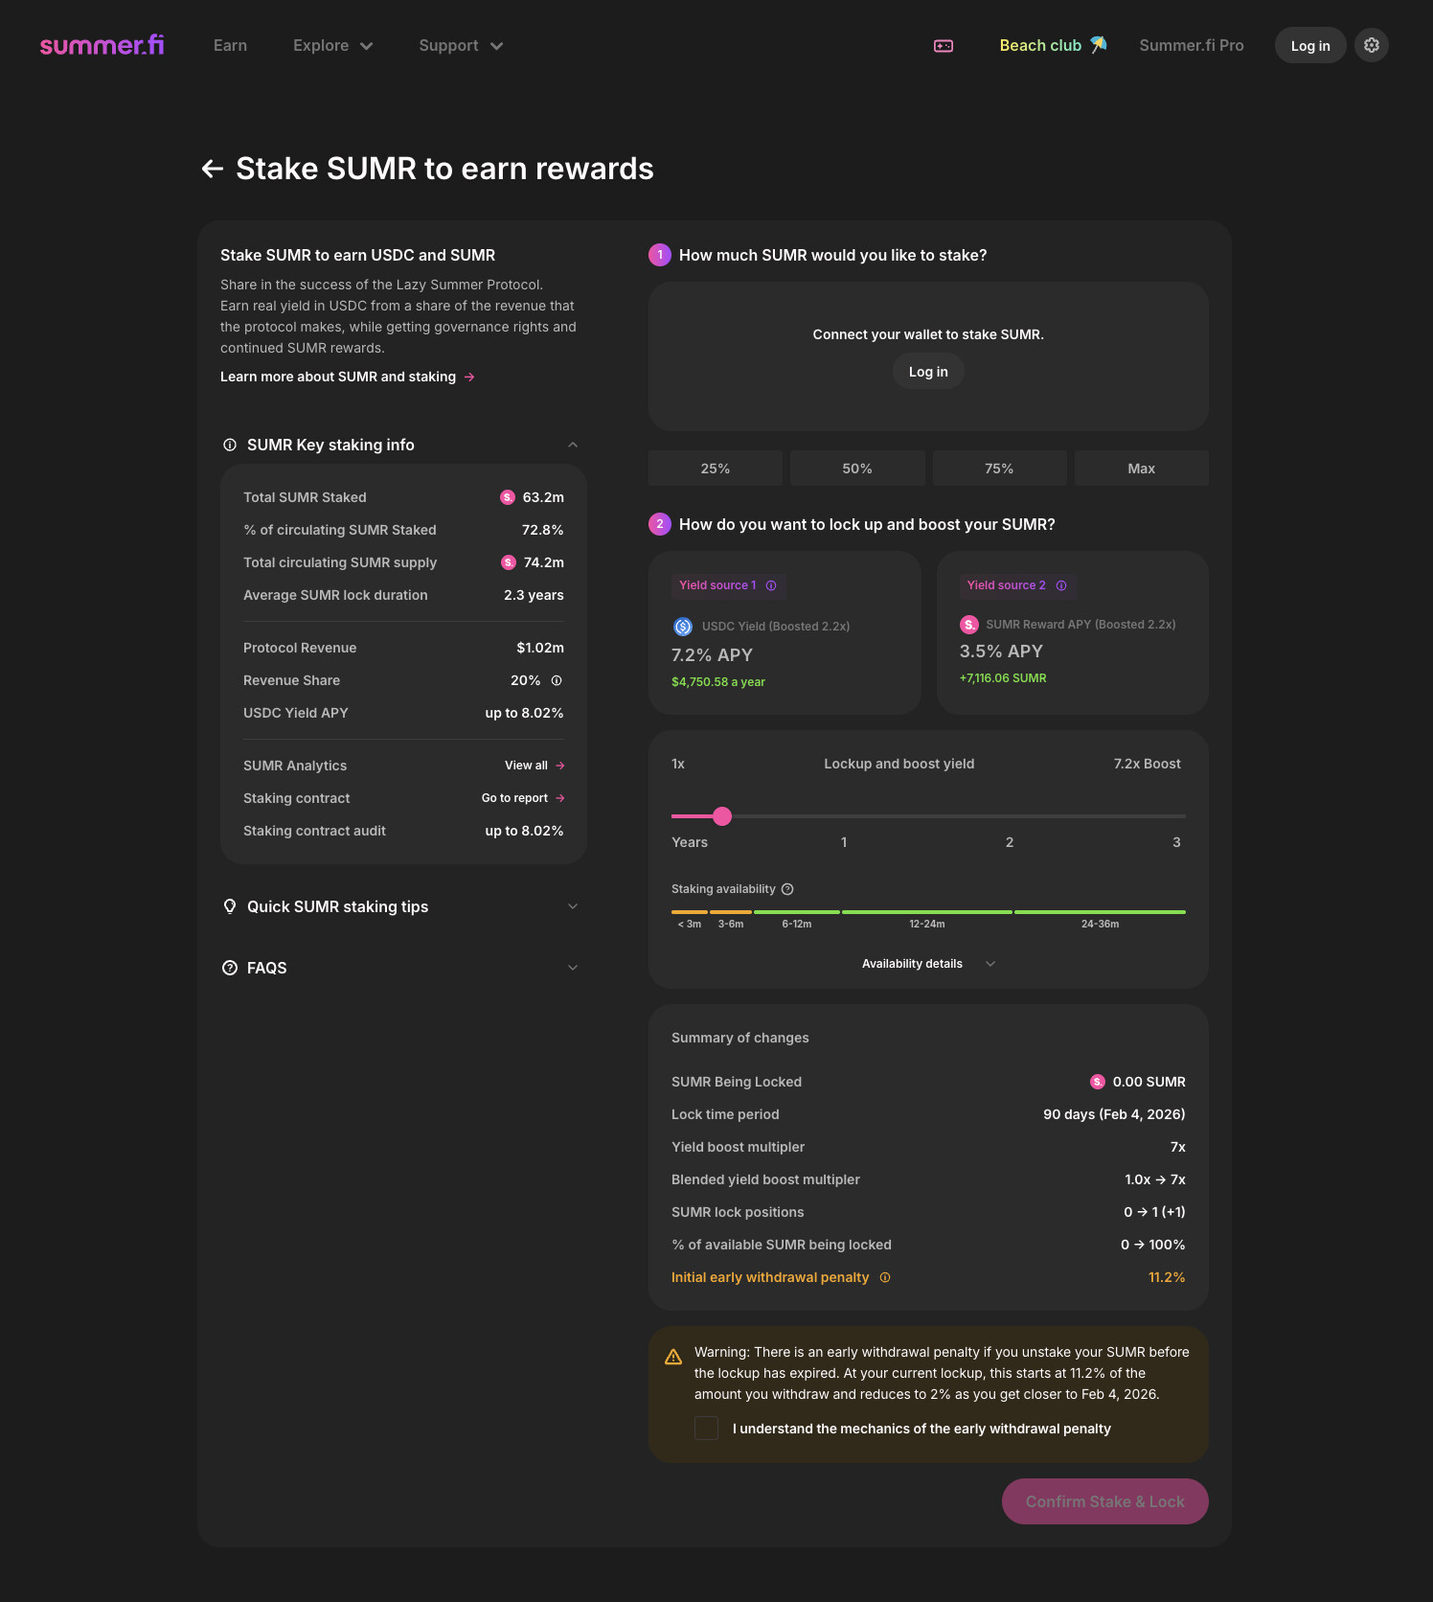
Task: Click Confirm Stake & Lock
Action: click(x=1105, y=1501)
